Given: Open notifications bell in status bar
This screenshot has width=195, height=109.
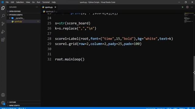Looking at the screenshot, I should [x=193, y=108].
